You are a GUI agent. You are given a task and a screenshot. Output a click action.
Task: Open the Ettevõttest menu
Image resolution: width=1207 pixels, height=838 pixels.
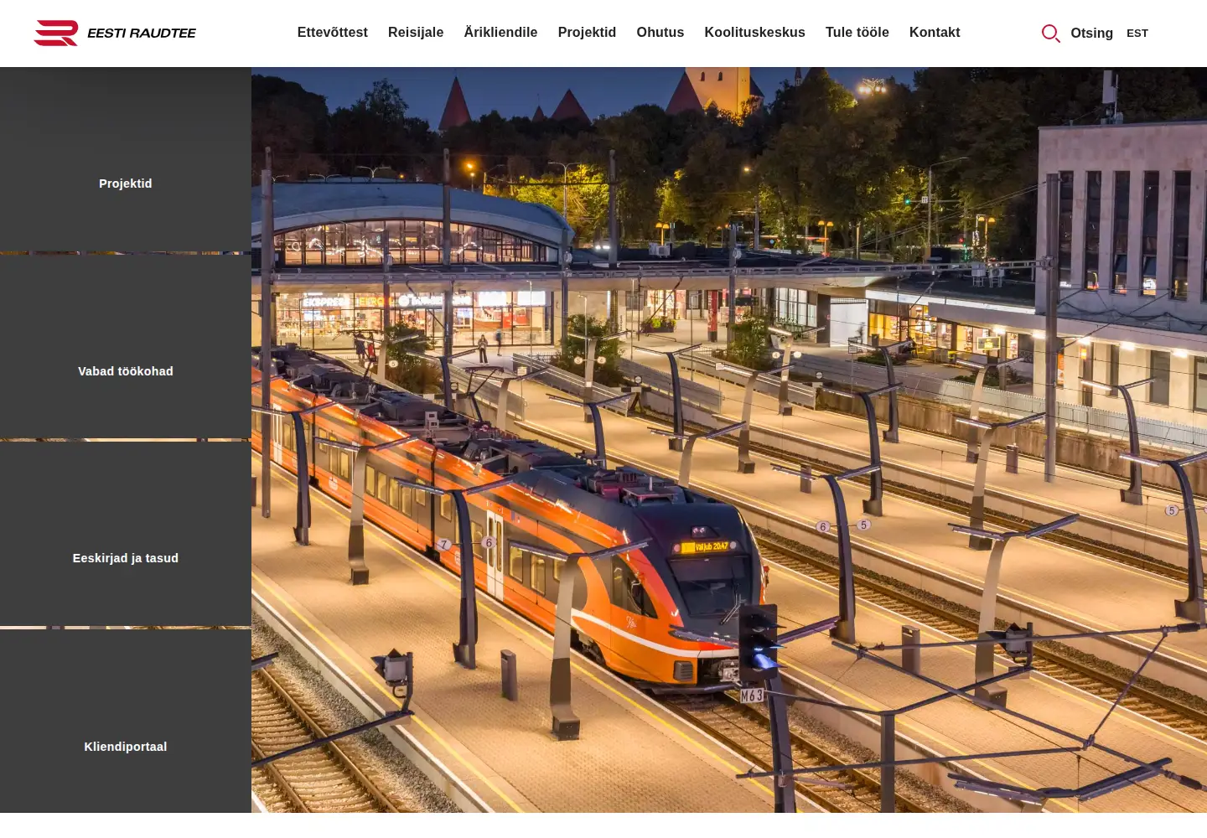(333, 33)
